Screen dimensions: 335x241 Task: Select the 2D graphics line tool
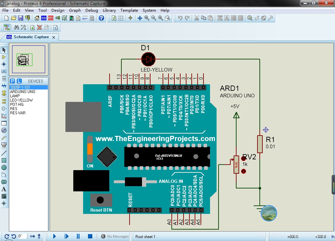[4, 153]
